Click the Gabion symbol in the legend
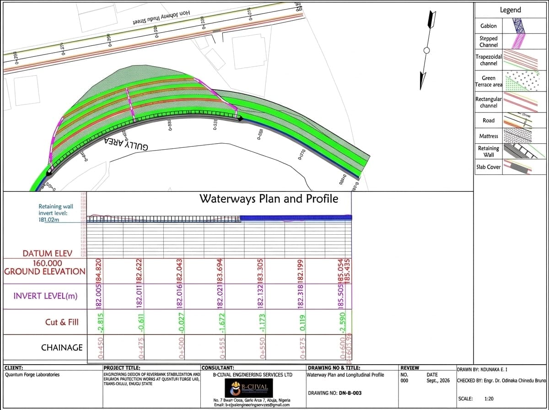This screenshot has height=410, width=549. pos(518,26)
